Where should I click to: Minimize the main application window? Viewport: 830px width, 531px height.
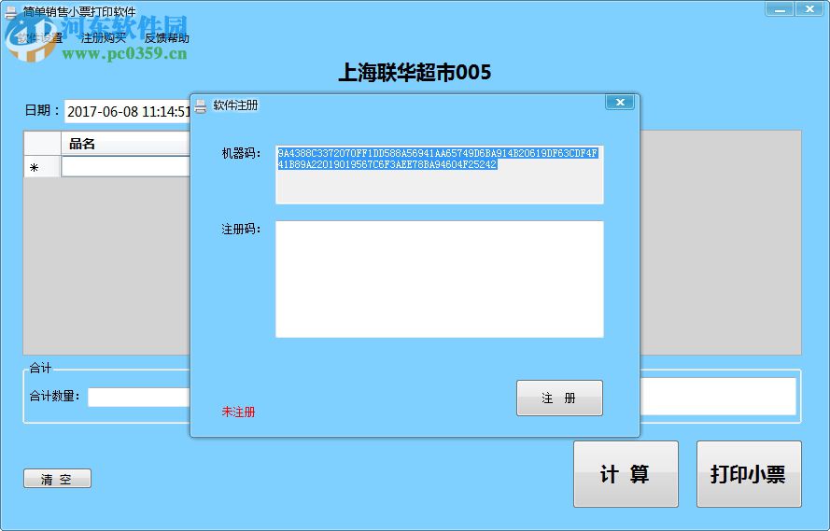tap(780, 9)
